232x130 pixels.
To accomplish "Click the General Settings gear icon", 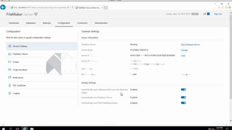I will (x=10, y=46).
